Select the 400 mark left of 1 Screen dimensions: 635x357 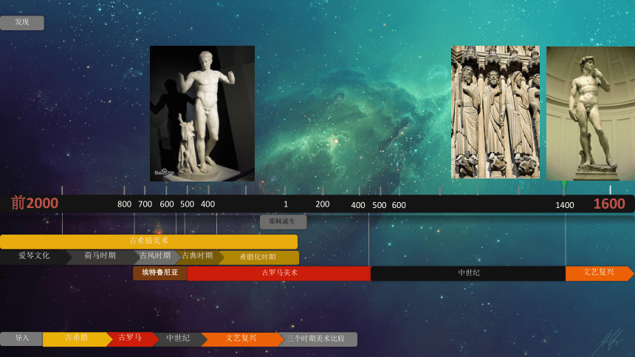tap(207, 204)
